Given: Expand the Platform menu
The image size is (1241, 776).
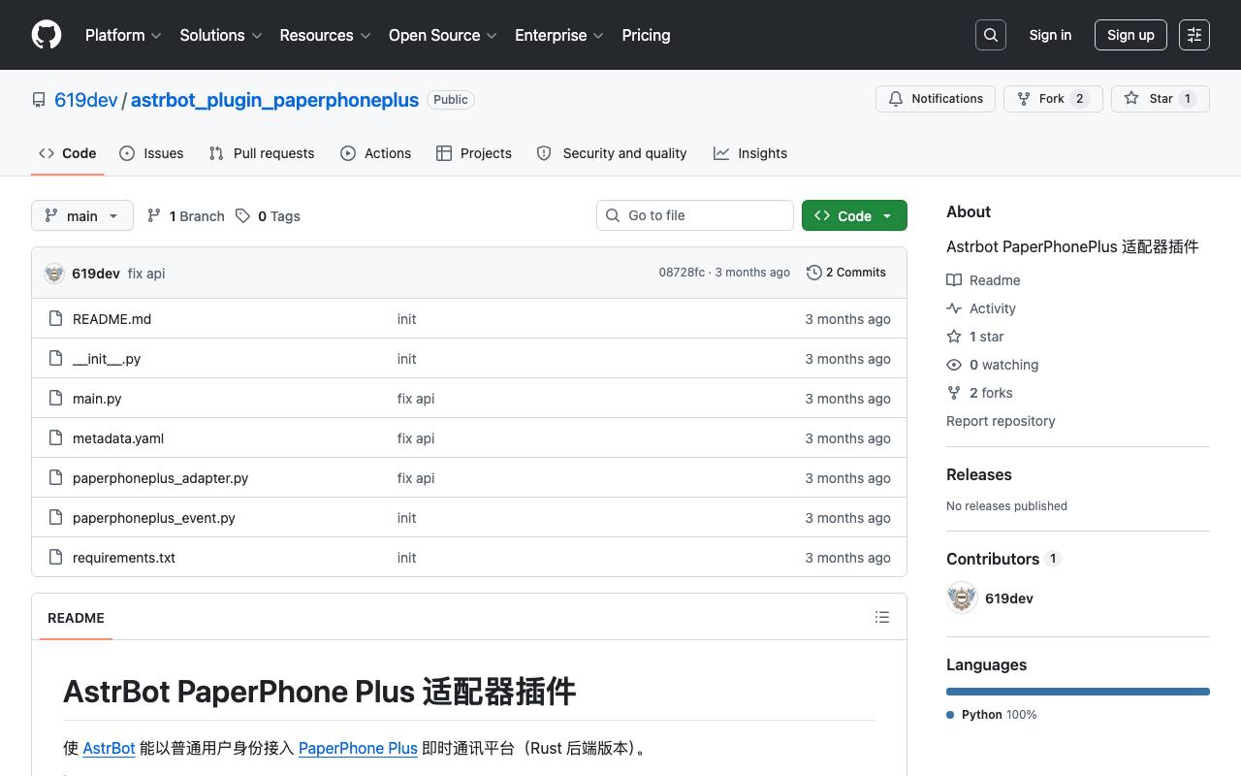Looking at the screenshot, I should (x=123, y=35).
